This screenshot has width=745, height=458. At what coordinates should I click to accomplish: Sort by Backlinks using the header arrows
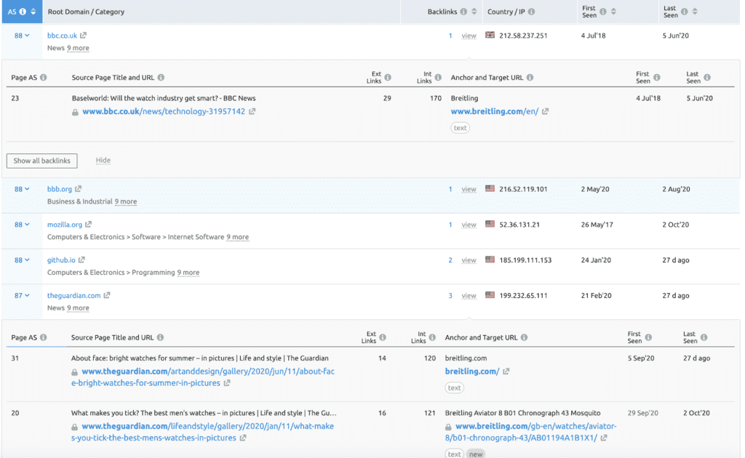click(x=474, y=12)
